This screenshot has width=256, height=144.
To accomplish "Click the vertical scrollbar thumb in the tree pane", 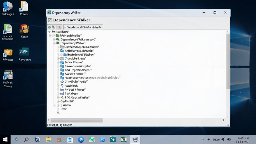I will [228, 61].
